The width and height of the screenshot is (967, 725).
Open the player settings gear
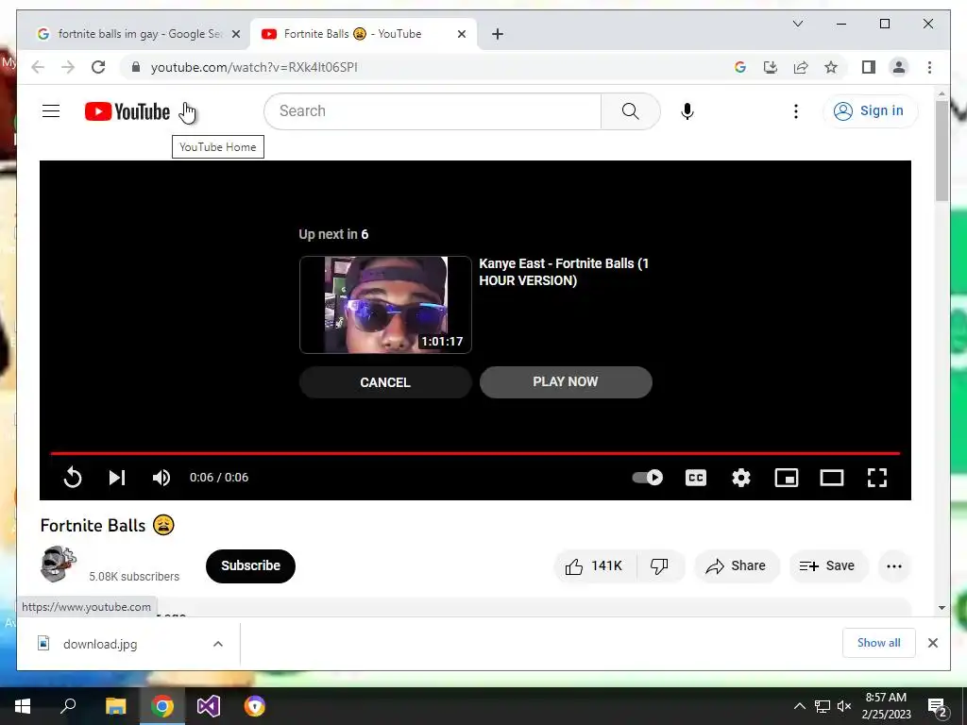(x=741, y=477)
